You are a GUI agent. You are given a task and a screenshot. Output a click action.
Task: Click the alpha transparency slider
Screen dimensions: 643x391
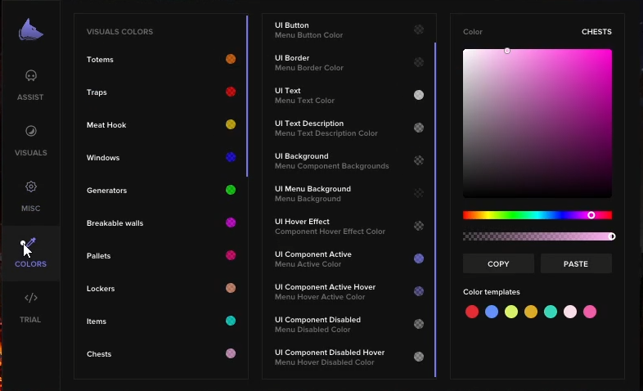(x=537, y=236)
